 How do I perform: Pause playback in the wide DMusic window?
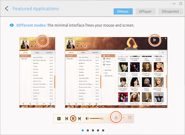click(x=85, y=46)
